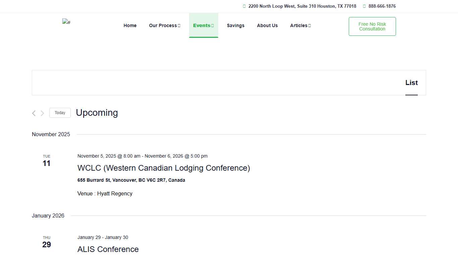
Task: Switch to the List view tab
Action: click(x=411, y=83)
